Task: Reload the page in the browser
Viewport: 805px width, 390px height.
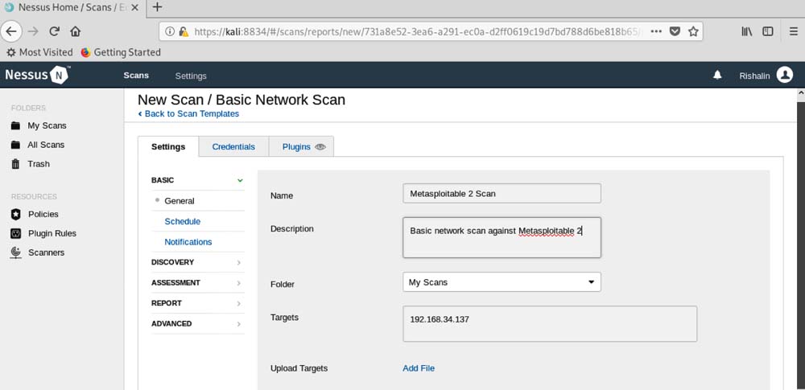Action: coord(55,31)
